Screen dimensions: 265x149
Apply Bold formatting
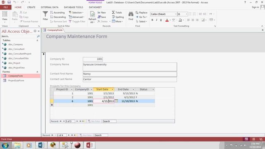tap(152, 20)
